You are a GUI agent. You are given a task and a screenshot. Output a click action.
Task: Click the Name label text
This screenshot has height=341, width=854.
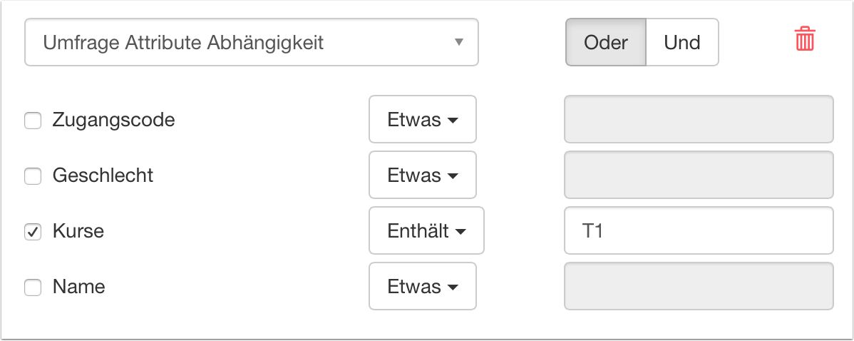pos(78,287)
